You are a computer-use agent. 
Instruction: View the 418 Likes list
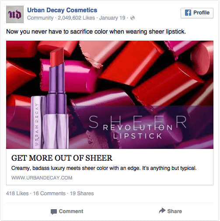(17, 193)
